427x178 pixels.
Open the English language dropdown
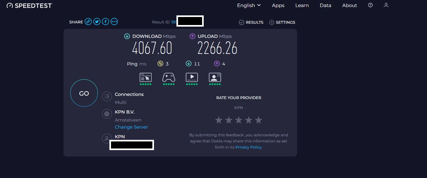point(249,5)
